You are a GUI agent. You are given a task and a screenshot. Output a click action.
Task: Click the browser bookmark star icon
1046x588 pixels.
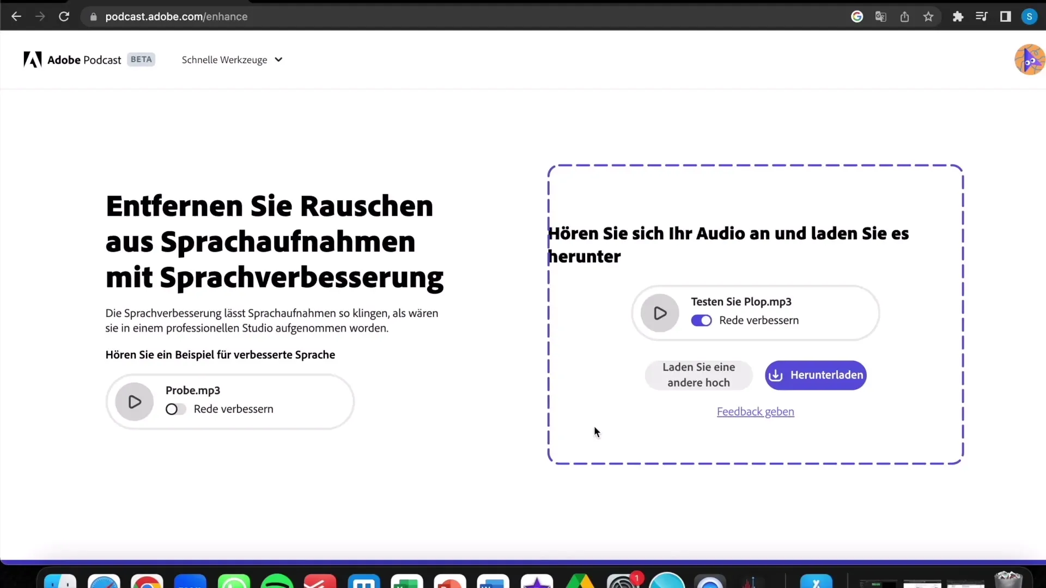(929, 16)
